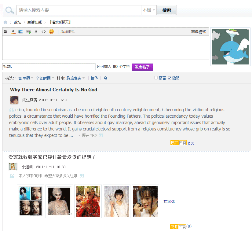The height and width of the screenshot is (231, 252).
Task: Toggle bold formatting in editor toolbar
Action: 5,31
